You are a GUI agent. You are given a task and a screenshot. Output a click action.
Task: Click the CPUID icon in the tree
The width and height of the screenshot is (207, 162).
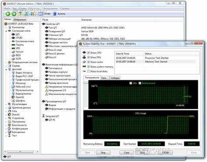tap(13, 38)
